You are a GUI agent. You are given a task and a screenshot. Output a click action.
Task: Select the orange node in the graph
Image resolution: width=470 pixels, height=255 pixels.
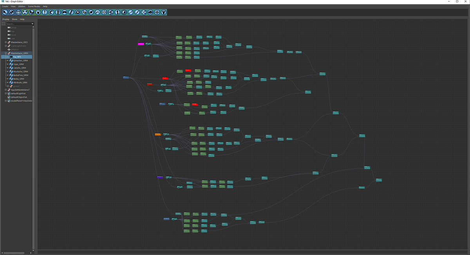(158, 134)
